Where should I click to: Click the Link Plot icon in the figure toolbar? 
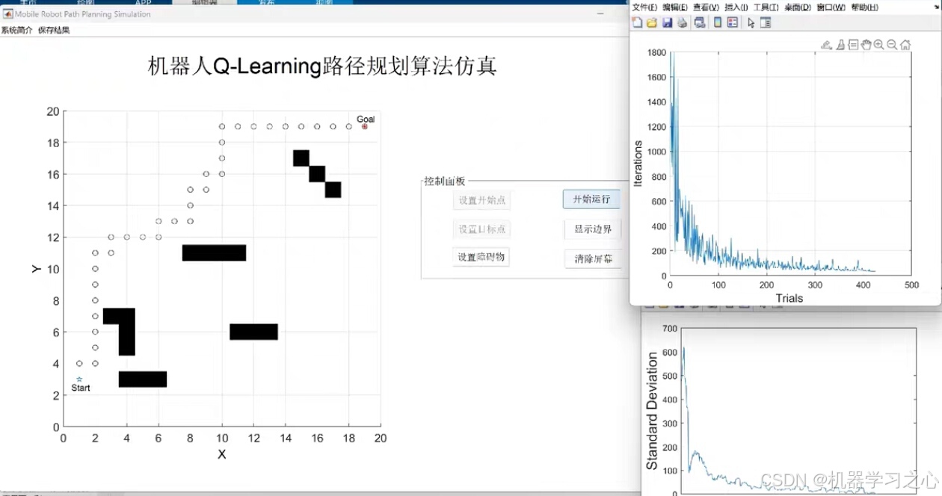tap(700, 23)
